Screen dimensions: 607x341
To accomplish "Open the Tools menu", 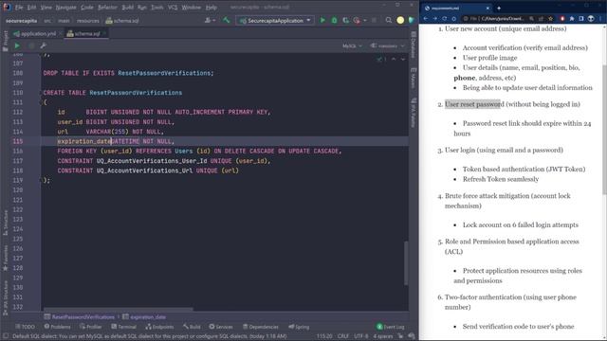I will 156,7.
